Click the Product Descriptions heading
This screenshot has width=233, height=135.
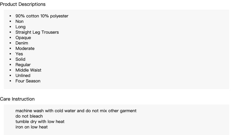tap(23, 4)
